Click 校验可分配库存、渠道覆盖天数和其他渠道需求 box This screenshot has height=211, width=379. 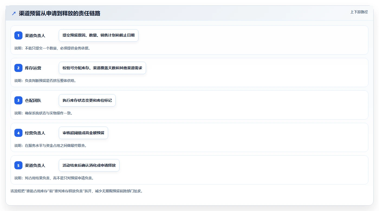pyautogui.click(x=102, y=68)
